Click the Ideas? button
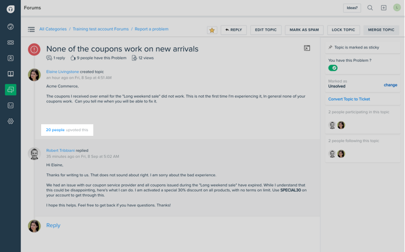Viewport: 405px width, 252px height. coord(352,8)
